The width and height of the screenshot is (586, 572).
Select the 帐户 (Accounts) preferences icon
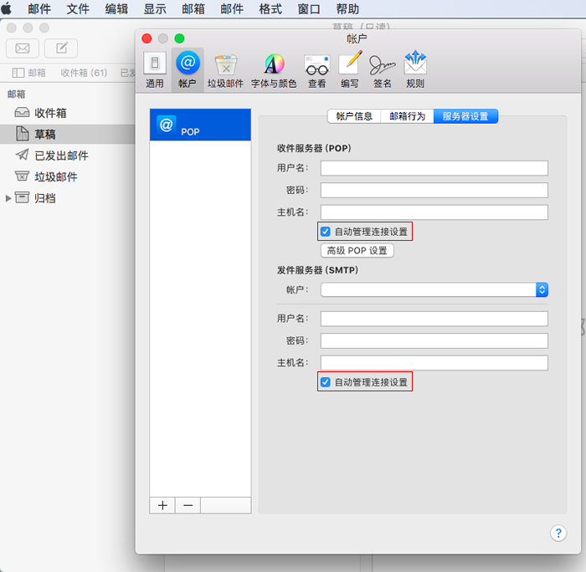coord(188,69)
